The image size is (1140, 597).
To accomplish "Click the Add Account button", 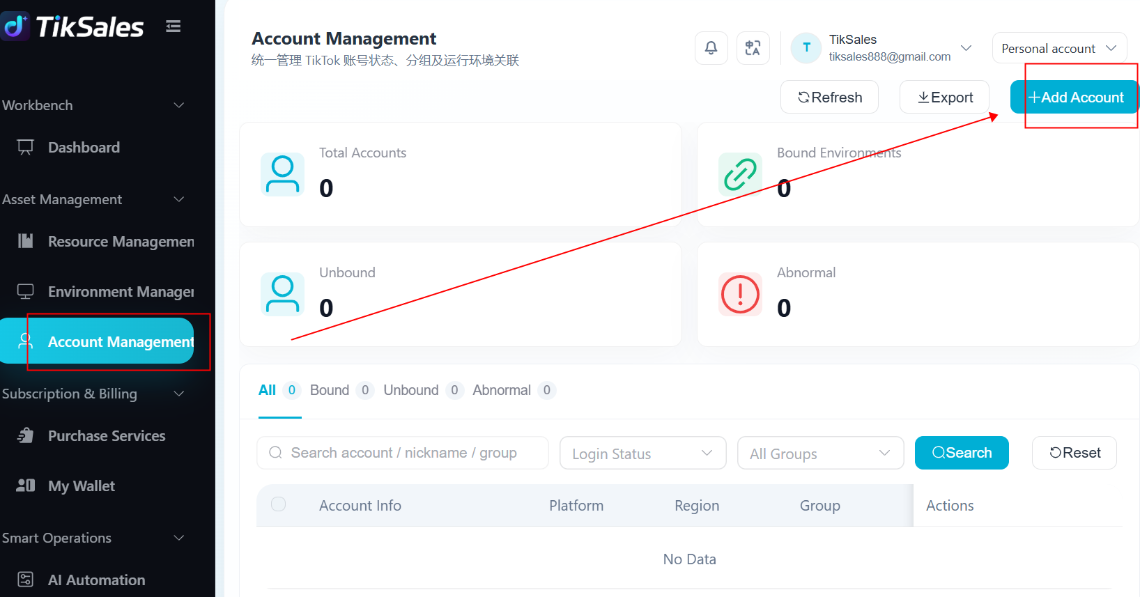I will click(x=1074, y=97).
